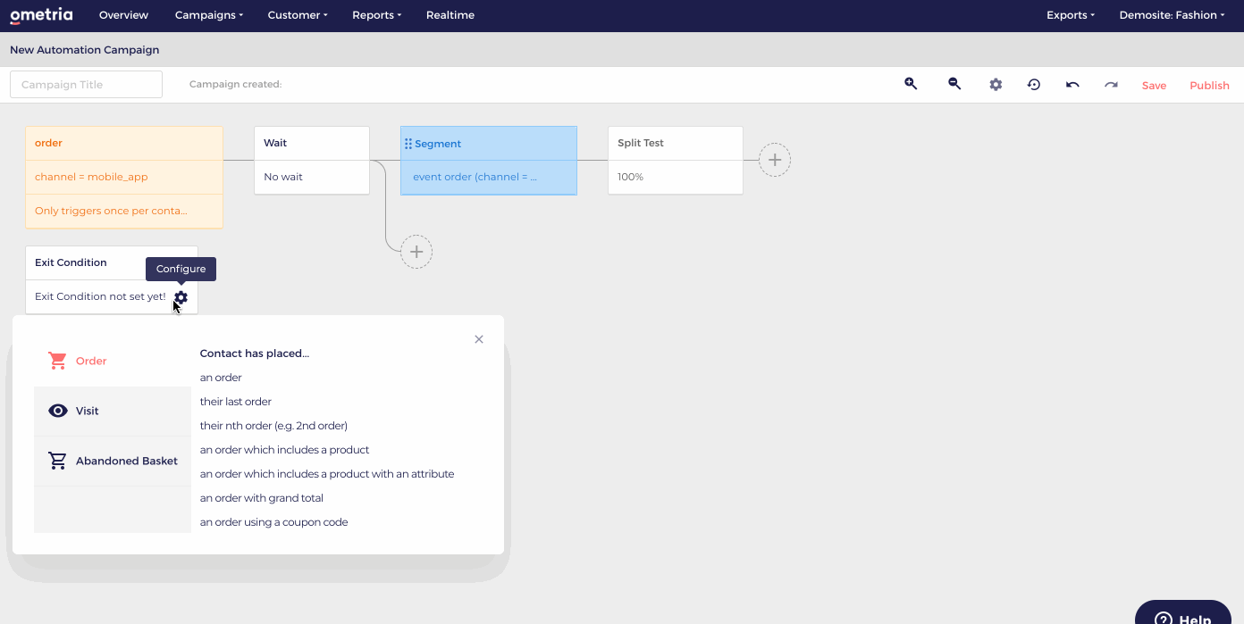Switch to the Order category tab

pyautogui.click(x=113, y=361)
